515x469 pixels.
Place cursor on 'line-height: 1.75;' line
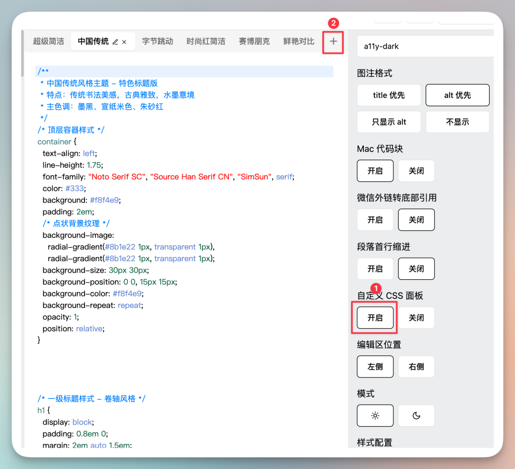(72, 165)
